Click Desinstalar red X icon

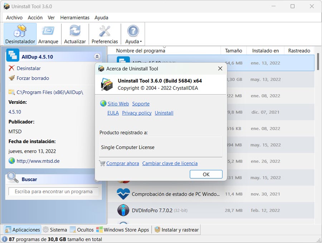11,68
